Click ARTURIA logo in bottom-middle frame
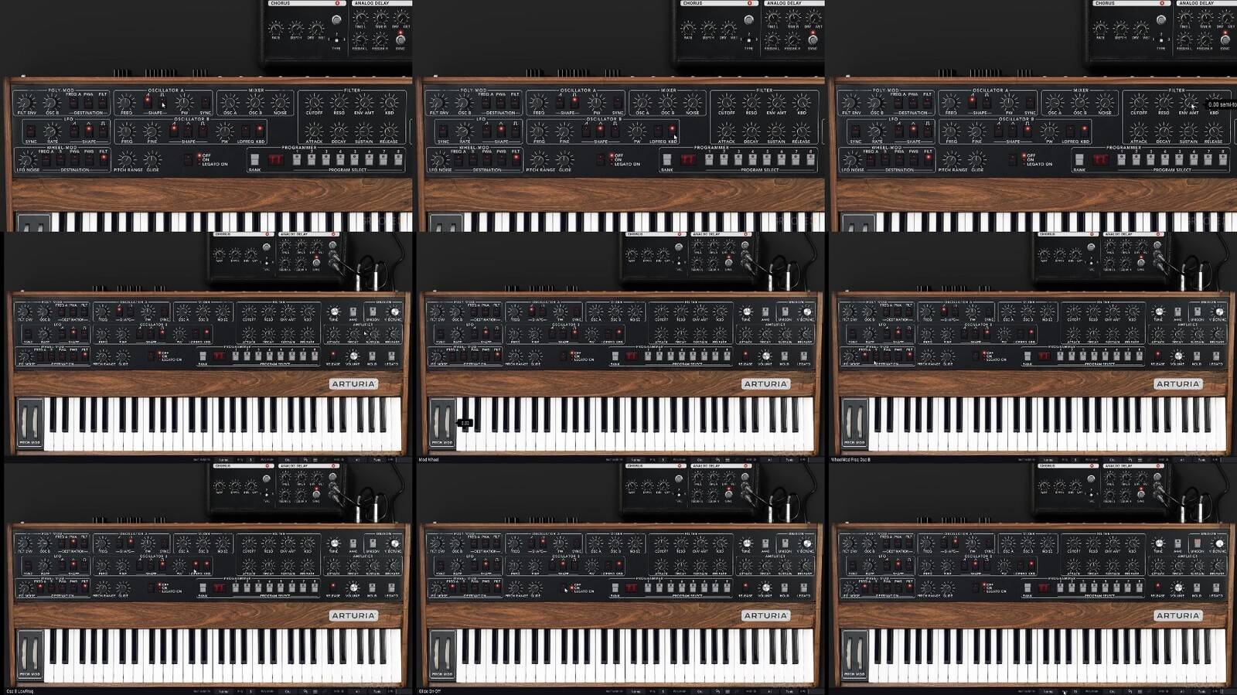The width and height of the screenshot is (1237, 695). click(765, 615)
